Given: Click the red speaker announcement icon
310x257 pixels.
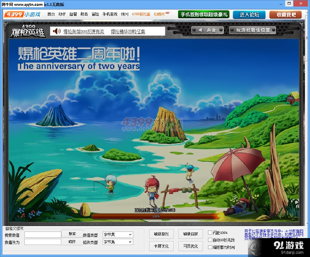Looking at the screenshot, I should point(57,31).
